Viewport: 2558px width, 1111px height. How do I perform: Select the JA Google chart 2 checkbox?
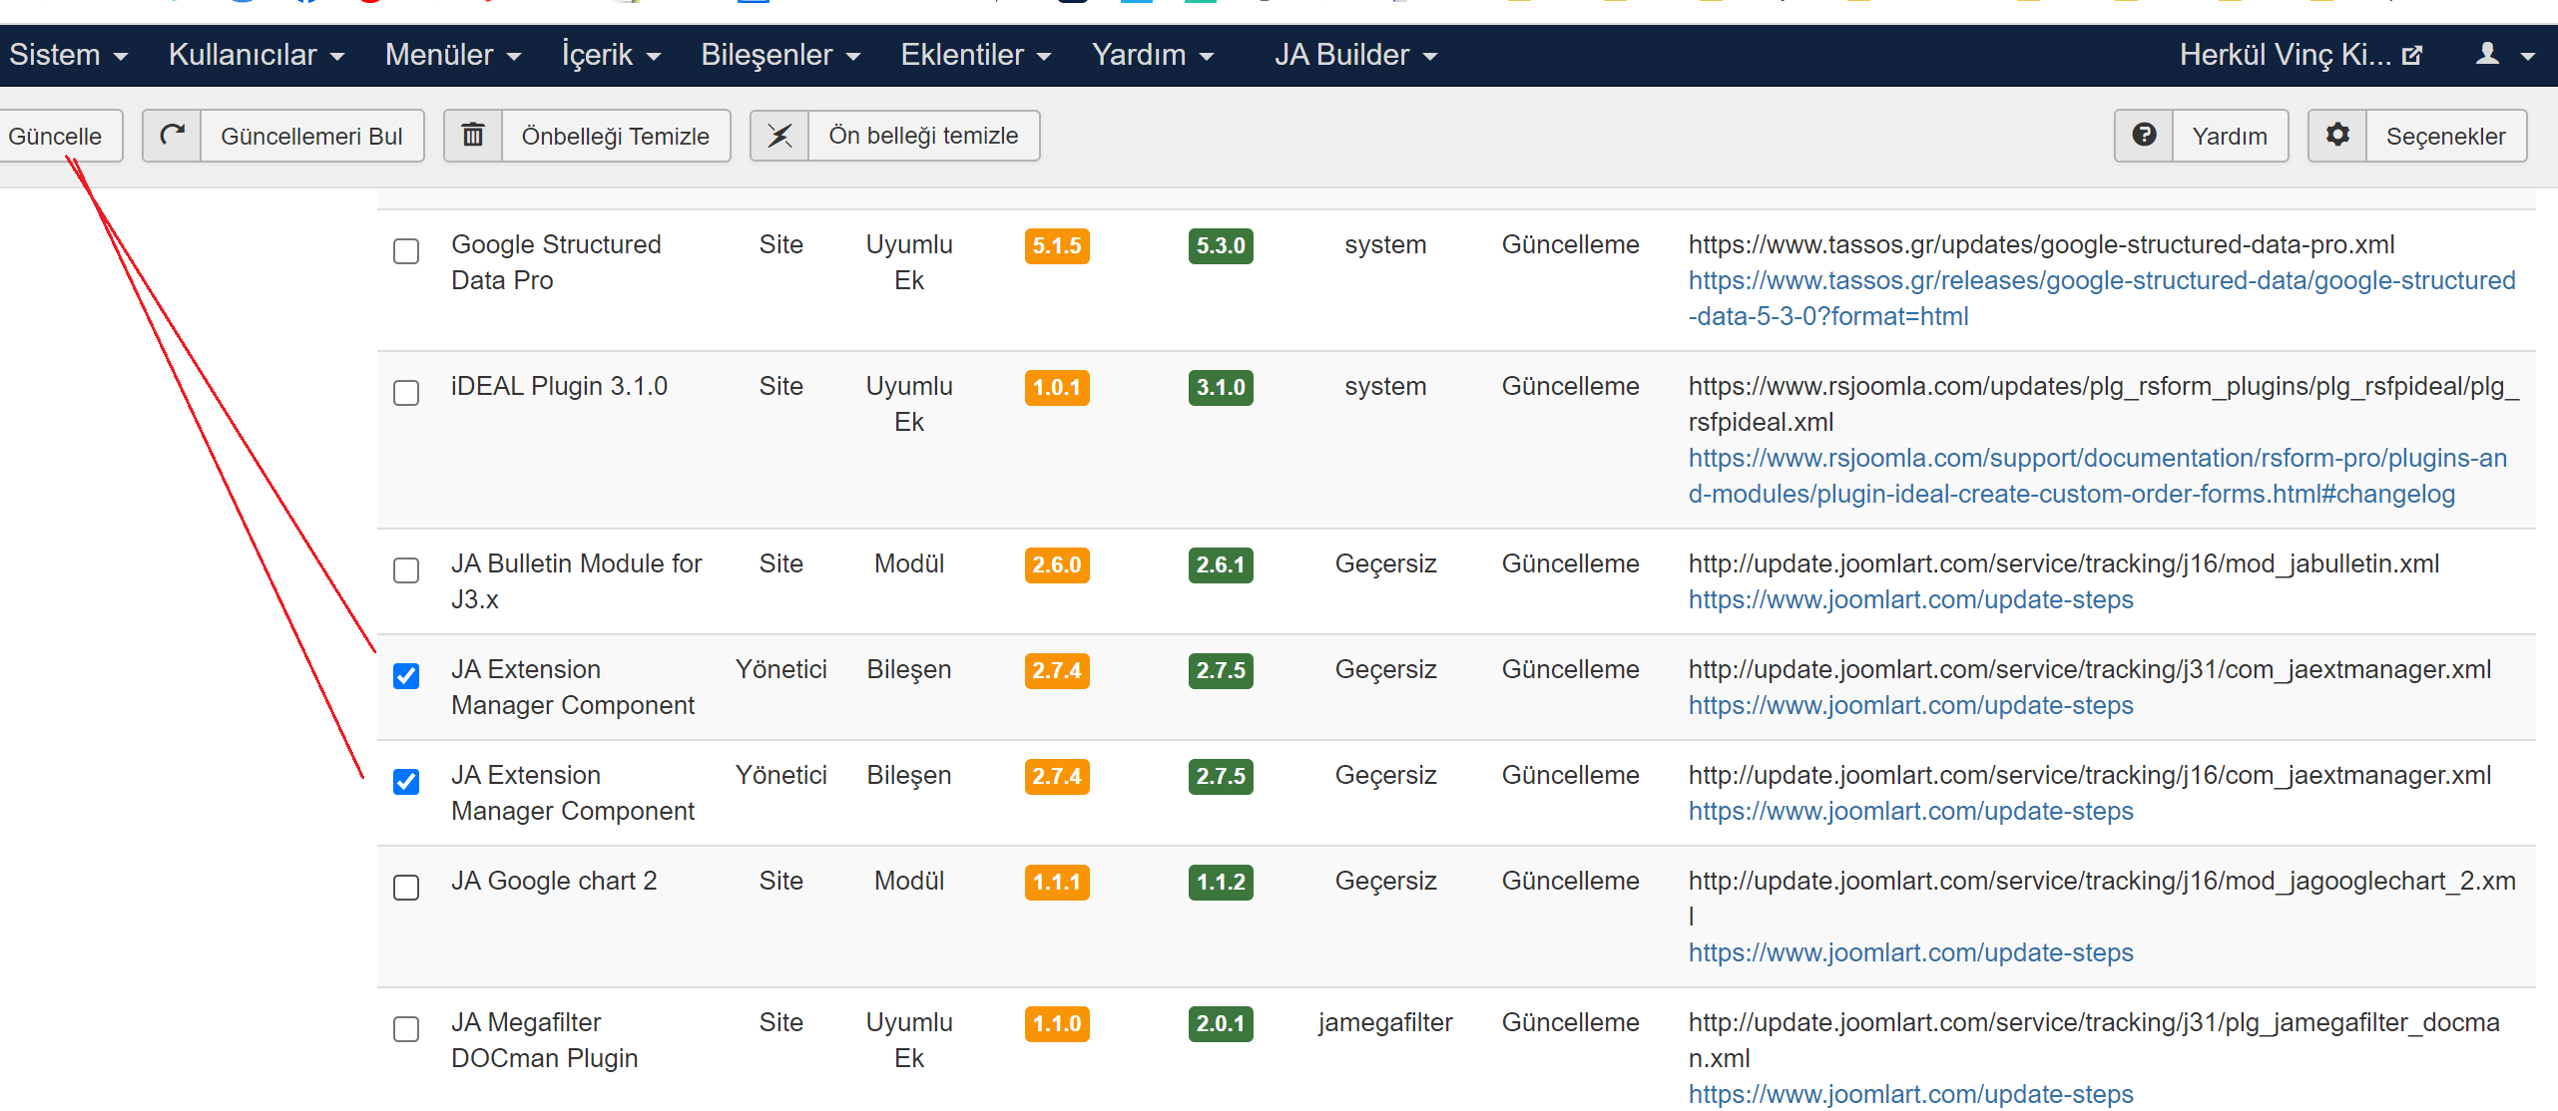(406, 888)
